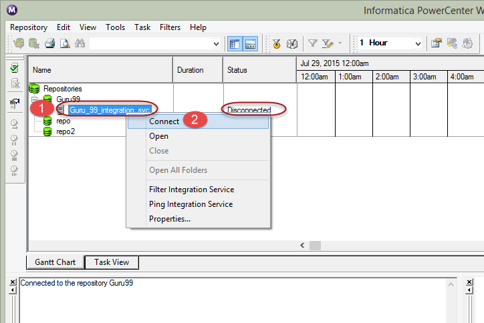Switch to the Task View tab
484x323 pixels.
tap(112, 262)
